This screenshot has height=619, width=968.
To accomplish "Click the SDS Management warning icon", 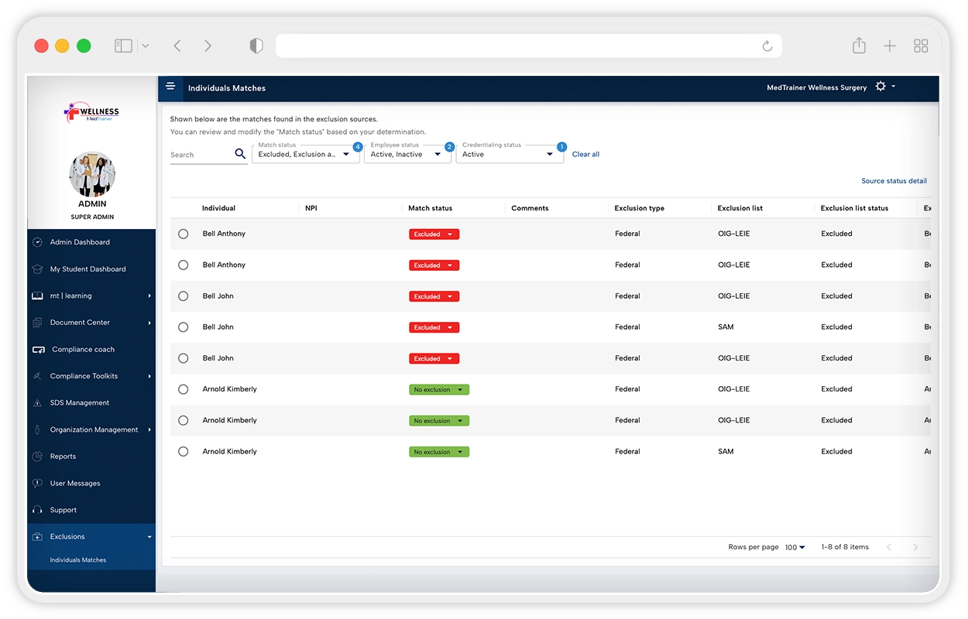I will tap(37, 403).
